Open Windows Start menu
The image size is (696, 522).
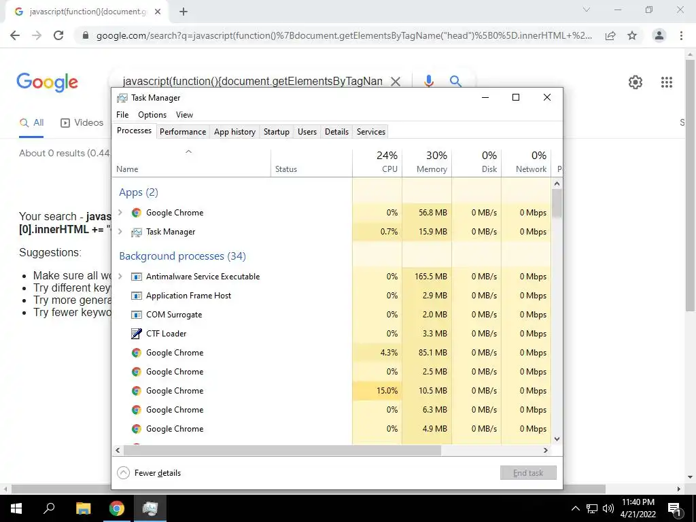pyautogui.click(x=16, y=508)
